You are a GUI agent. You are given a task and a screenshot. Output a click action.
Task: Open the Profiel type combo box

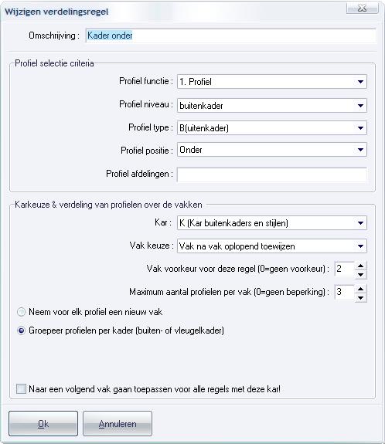tap(272, 128)
